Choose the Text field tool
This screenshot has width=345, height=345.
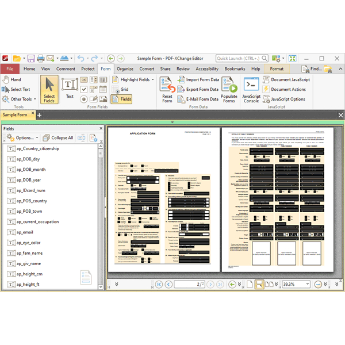point(70,89)
